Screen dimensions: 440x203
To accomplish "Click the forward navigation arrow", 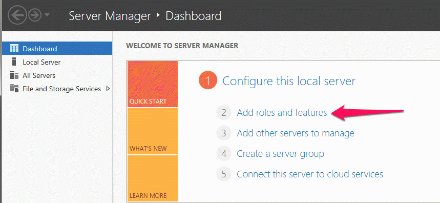I will [35, 15].
